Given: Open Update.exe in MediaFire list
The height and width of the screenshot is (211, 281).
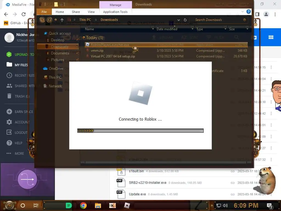Looking at the screenshot, I should [x=137, y=194].
